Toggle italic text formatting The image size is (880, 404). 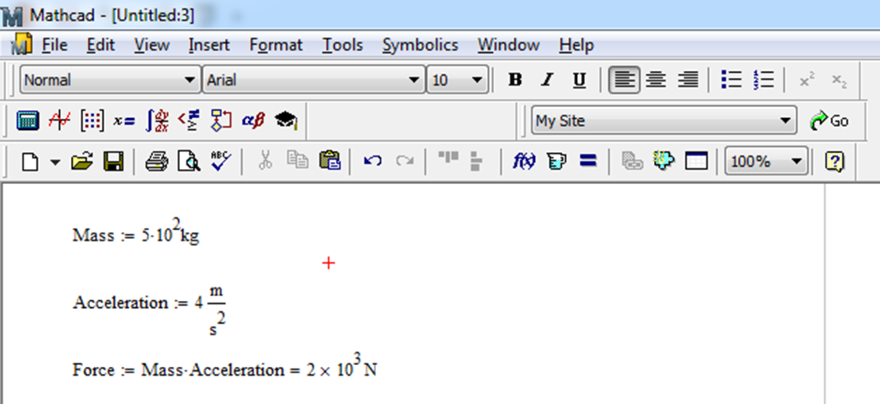[547, 79]
